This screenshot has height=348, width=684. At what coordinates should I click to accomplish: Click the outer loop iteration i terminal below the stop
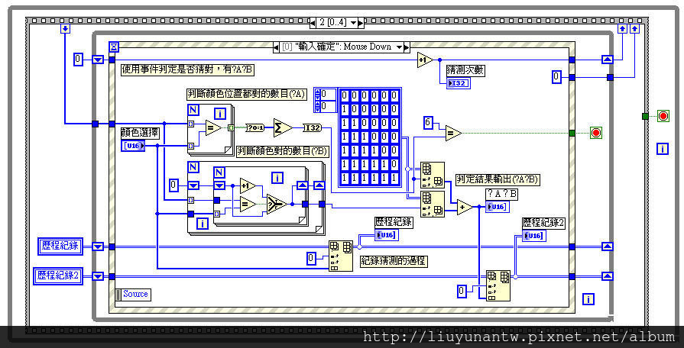662,149
